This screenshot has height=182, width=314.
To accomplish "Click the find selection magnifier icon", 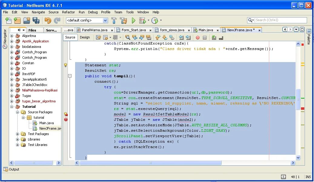I will [127, 38].
